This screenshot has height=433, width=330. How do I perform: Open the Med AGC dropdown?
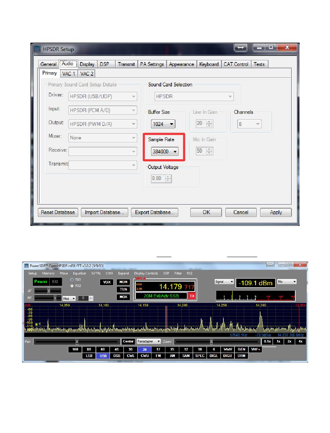tap(69, 298)
